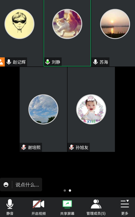Screen dimensions: 135x217
Task: Expand the 更多 more menu
Action: tap(125, 207)
